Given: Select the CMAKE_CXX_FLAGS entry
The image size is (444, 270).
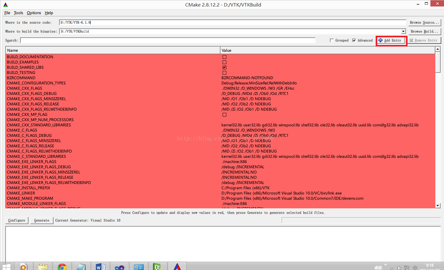Looking at the screenshot, I should pyautogui.click(x=24, y=88).
